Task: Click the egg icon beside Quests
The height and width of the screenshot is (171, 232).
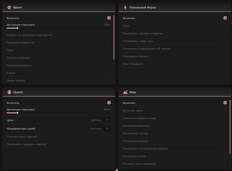Action: (x=9, y=92)
